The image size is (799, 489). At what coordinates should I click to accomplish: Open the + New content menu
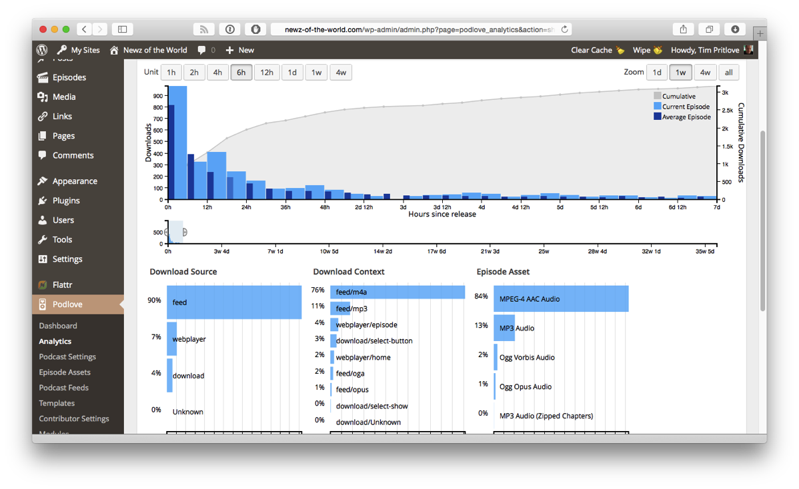click(239, 50)
